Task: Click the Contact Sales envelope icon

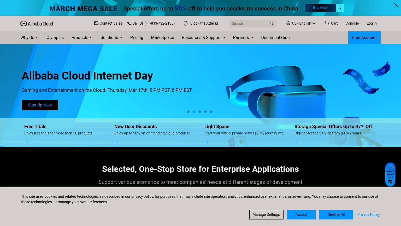Action: coord(96,23)
